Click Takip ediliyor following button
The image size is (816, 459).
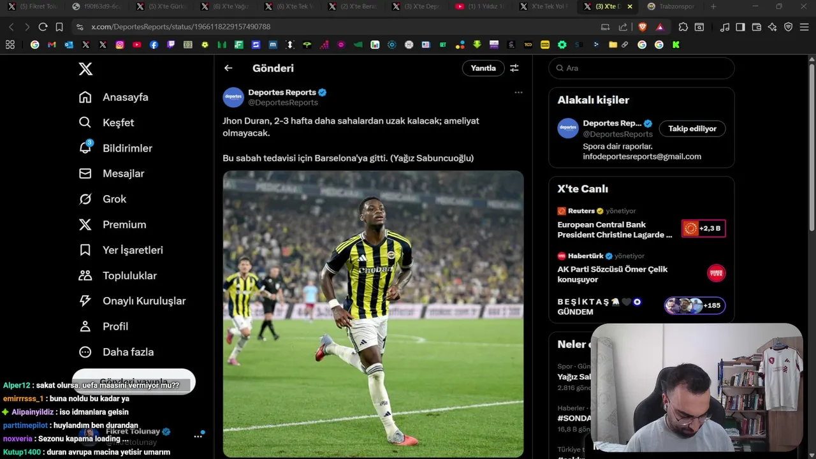692,129
